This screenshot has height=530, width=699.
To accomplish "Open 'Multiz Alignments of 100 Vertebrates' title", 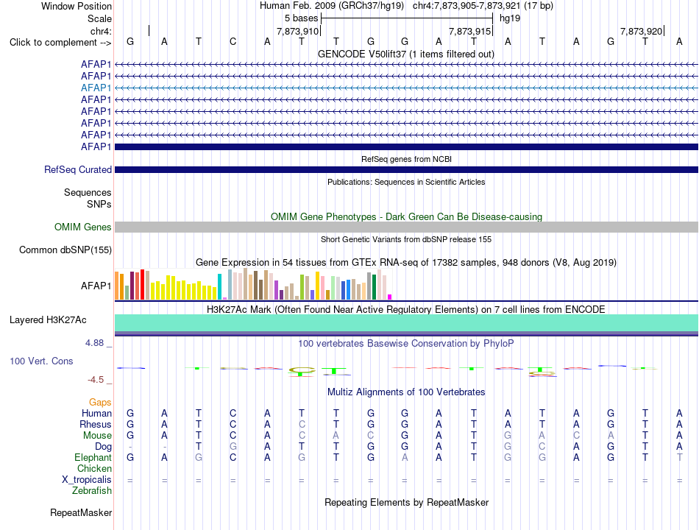I will (x=406, y=392).
